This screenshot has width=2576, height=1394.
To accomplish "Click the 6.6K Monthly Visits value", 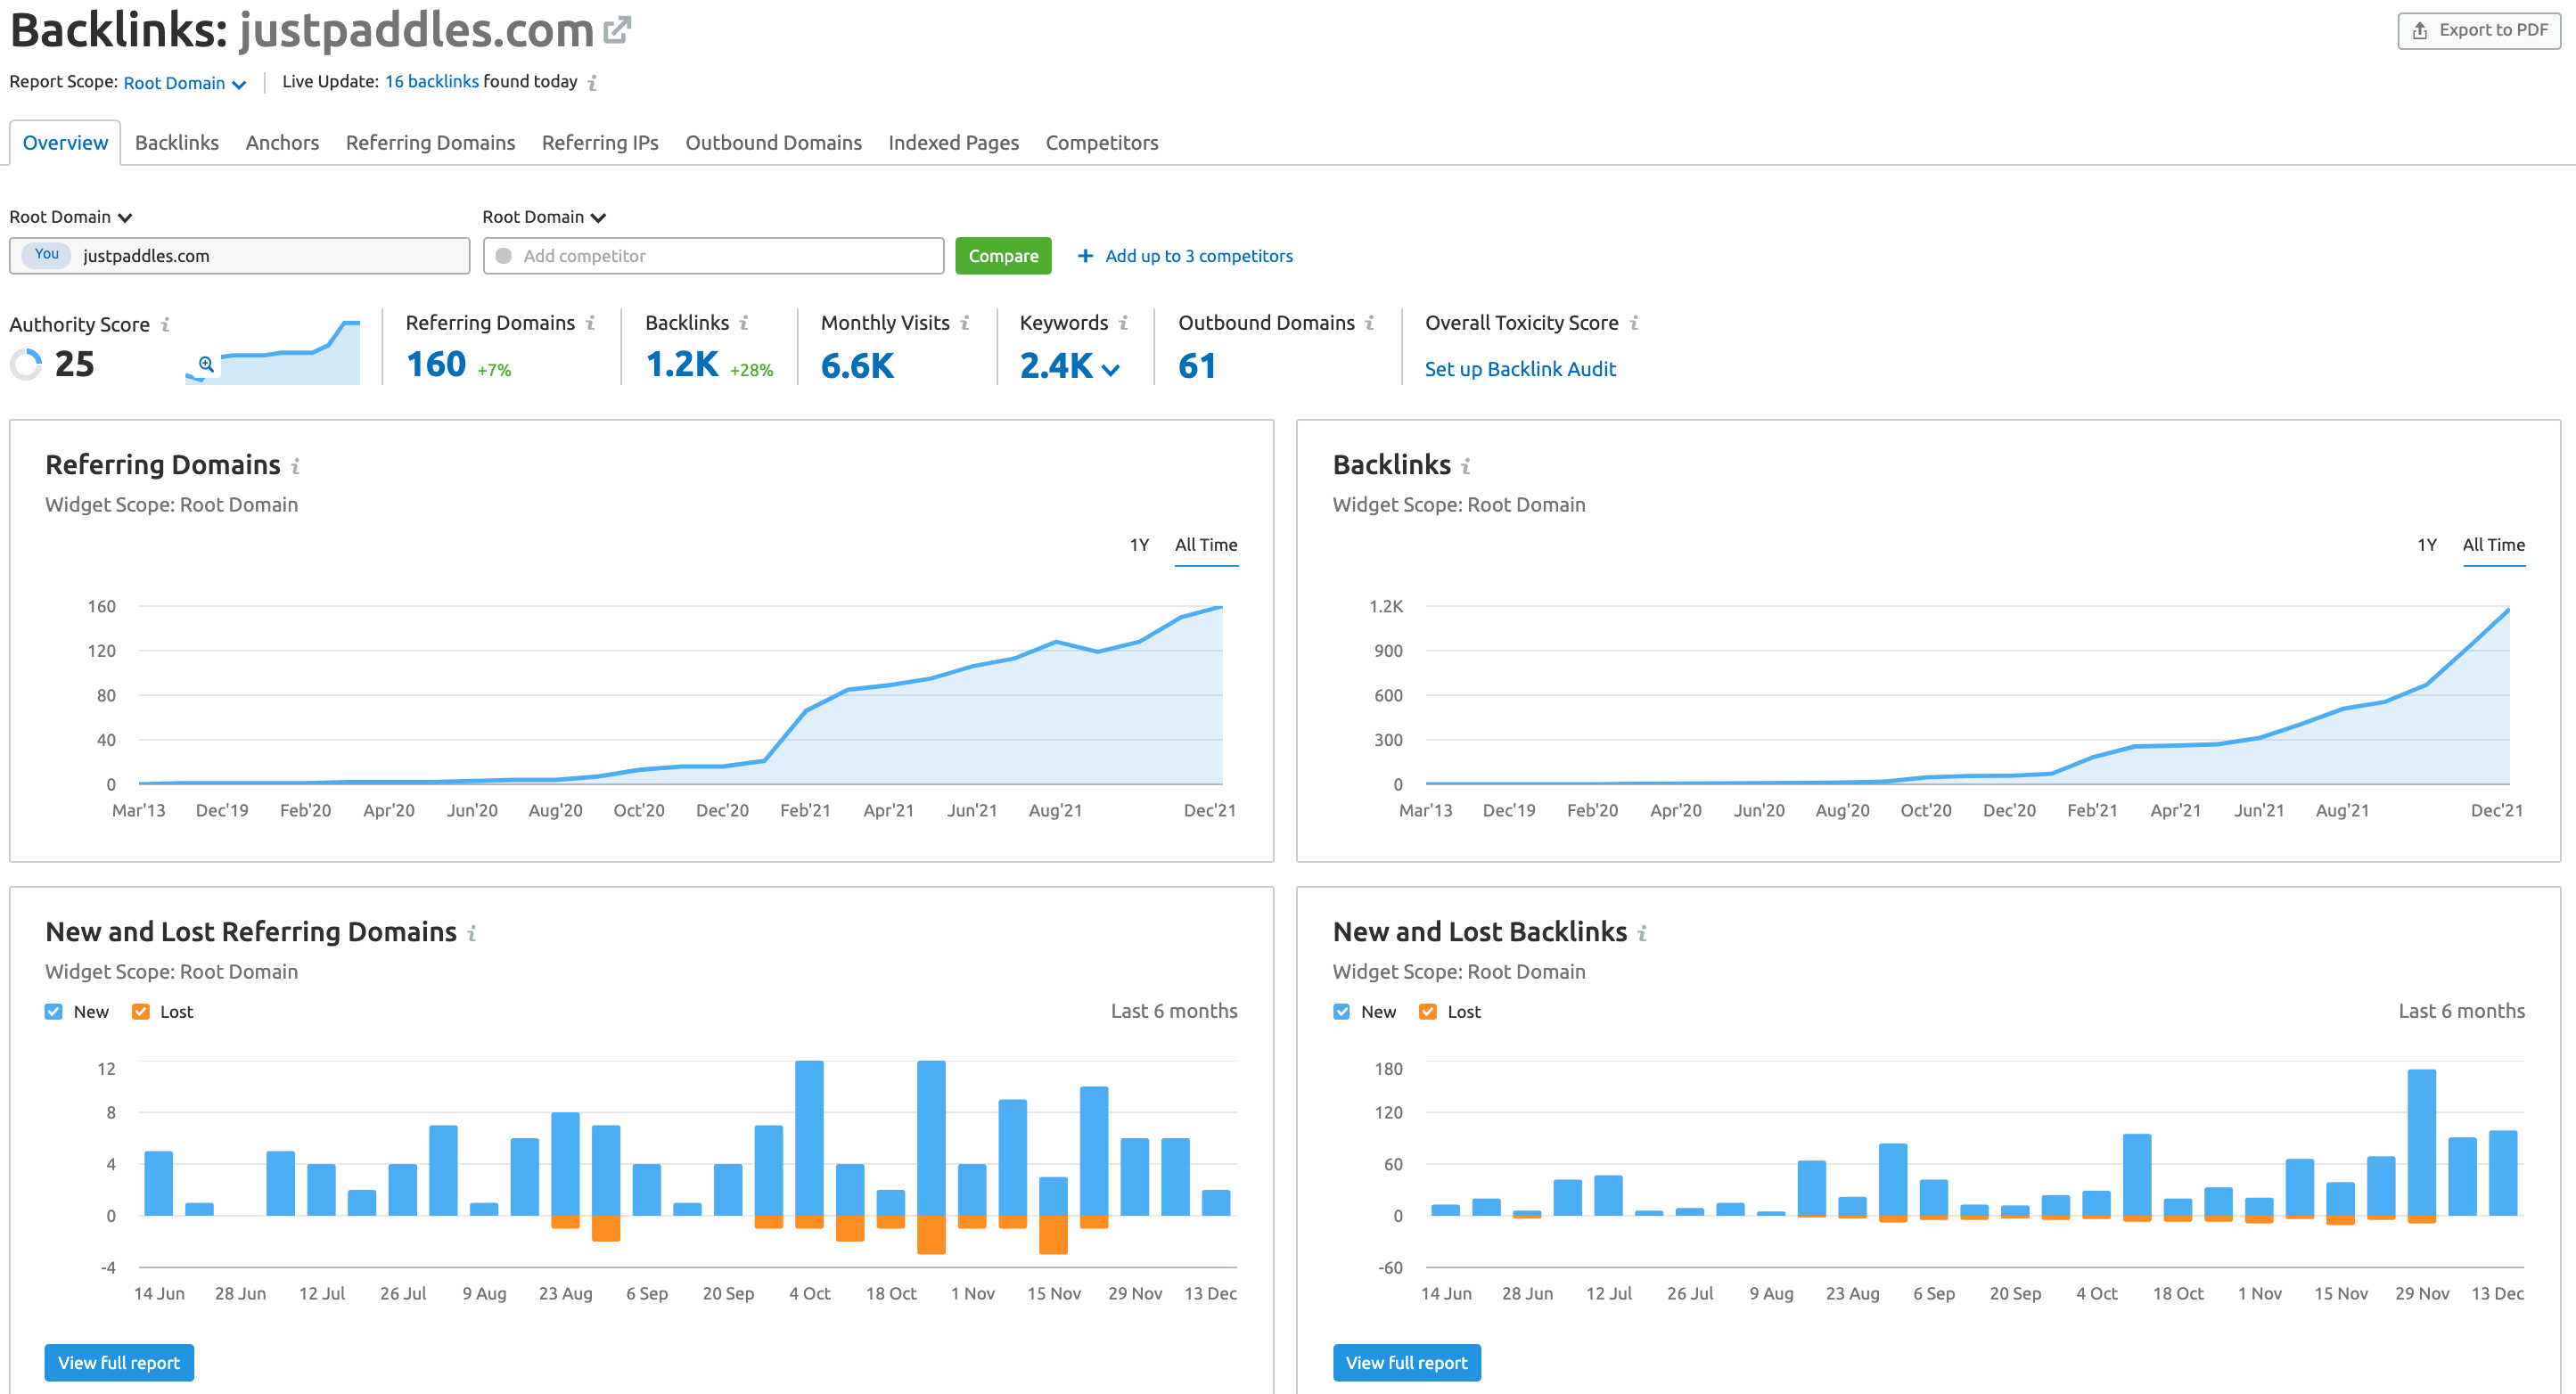I will click(857, 366).
